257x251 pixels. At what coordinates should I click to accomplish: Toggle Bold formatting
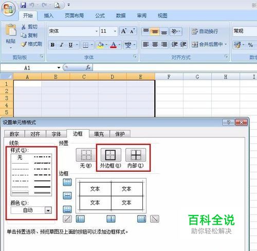click(52, 45)
